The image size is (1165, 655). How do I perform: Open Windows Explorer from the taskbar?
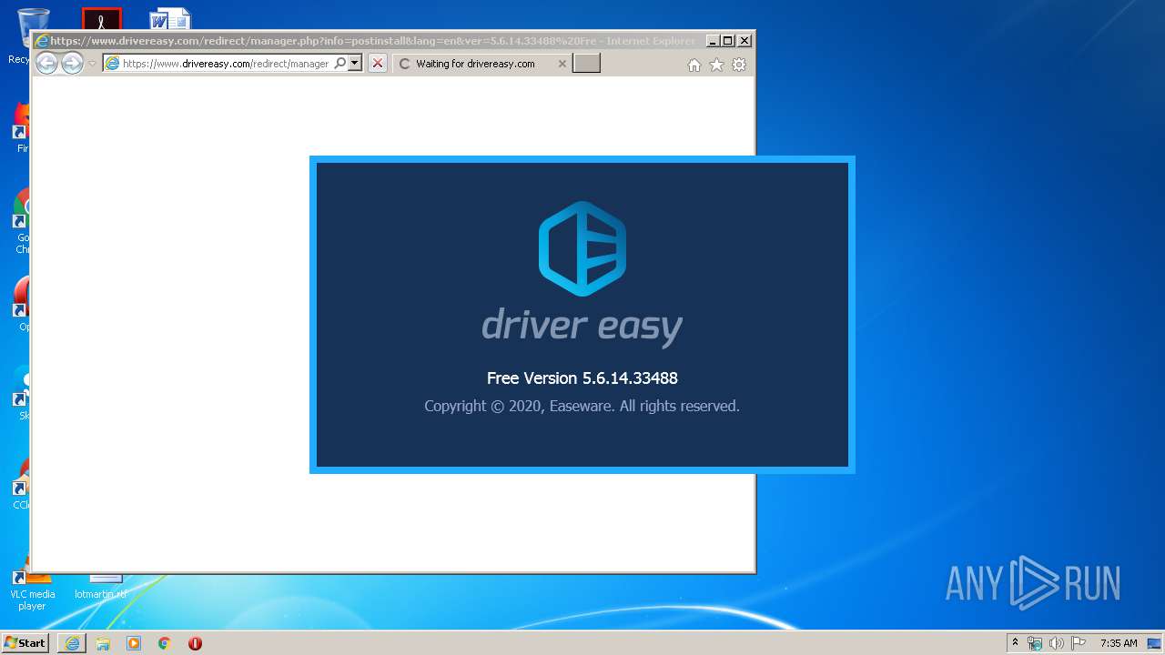[103, 643]
